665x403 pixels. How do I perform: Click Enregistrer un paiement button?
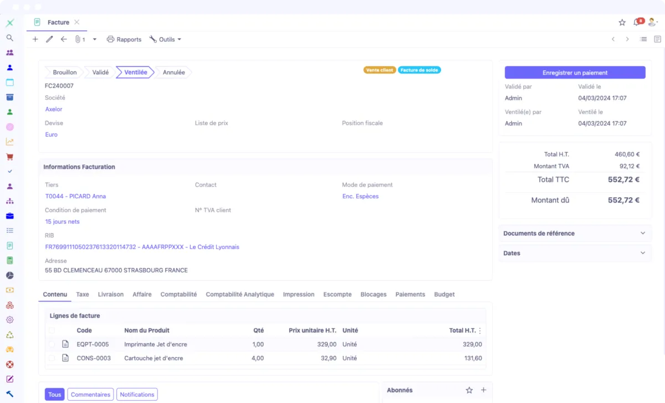[575, 73]
